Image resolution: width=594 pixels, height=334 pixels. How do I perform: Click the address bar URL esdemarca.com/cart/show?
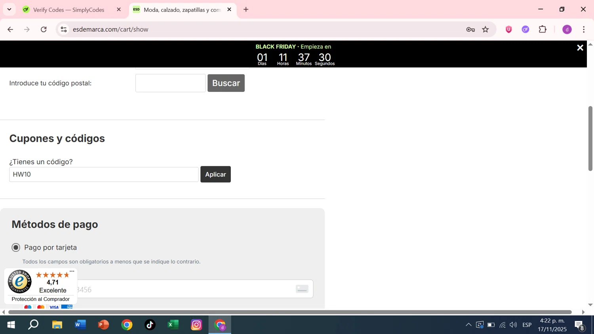[110, 29]
